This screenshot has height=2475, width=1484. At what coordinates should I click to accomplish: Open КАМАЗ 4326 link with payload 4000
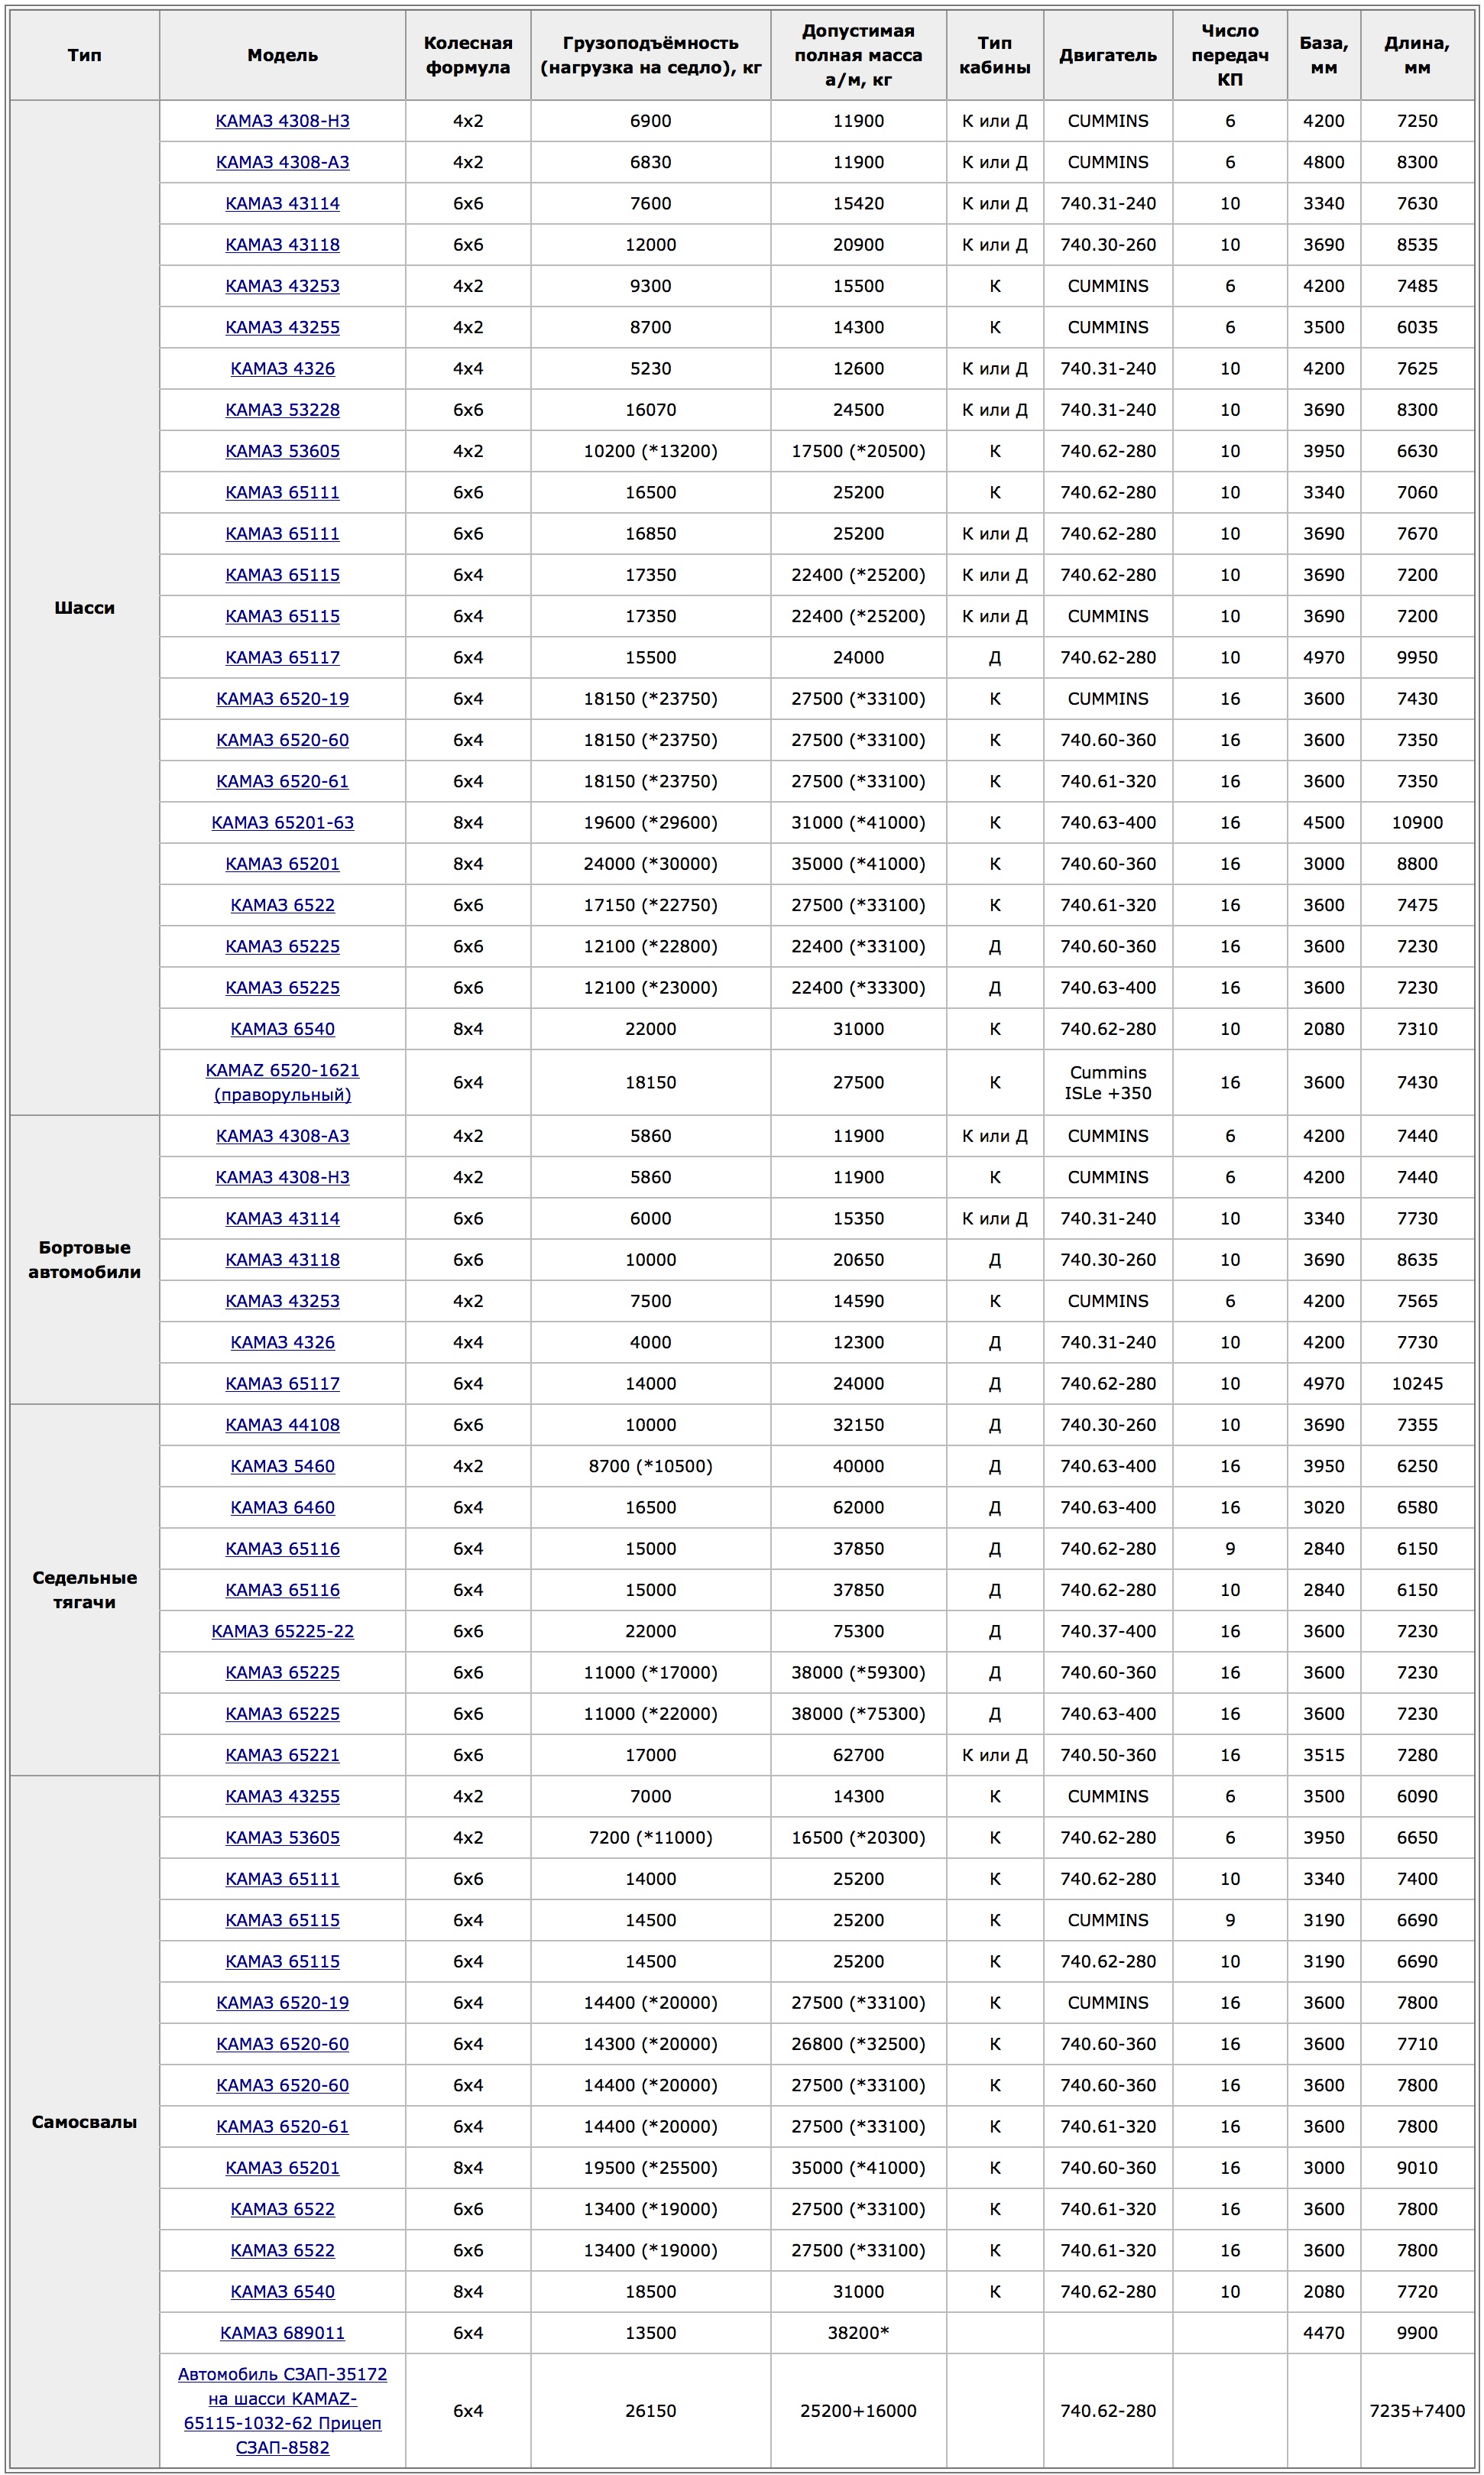282,1343
